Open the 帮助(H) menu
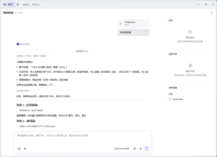 point(36,5)
